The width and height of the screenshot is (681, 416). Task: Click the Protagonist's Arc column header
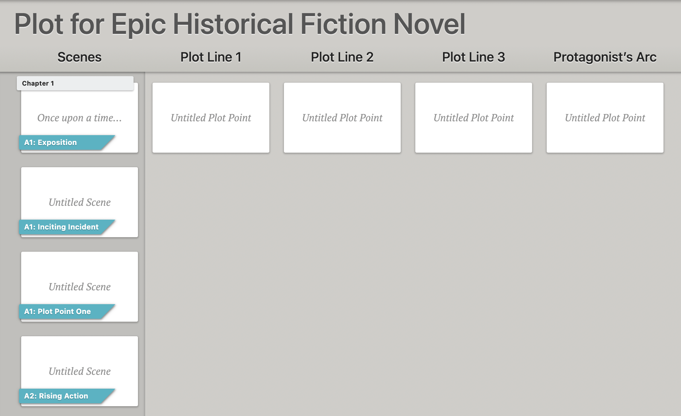click(604, 57)
